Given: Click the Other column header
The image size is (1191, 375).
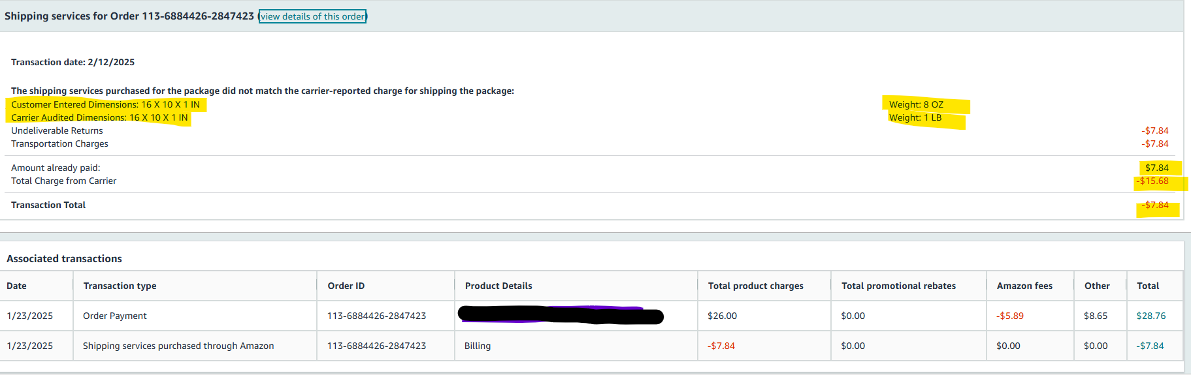Looking at the screenshot, I should click(1097, 286).
